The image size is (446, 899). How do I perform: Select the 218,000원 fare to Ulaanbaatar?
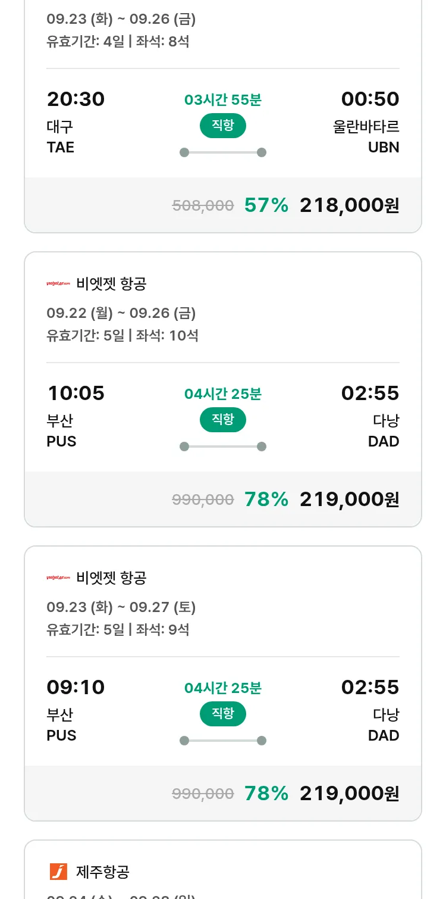[349, 205]
